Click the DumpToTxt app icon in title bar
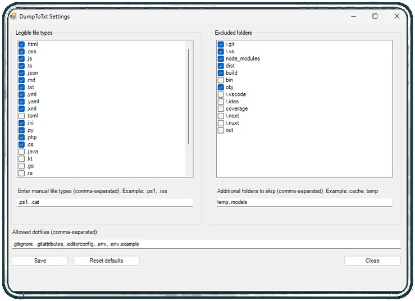The width and height of the screenshot is (415, 301). [x=13, y=16]
